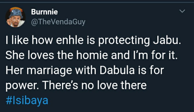Image resolution: width=194 pixels, height=112 pixels.
Task: Open Burnnie's profile picture avatar
Action: coord(15,17)
